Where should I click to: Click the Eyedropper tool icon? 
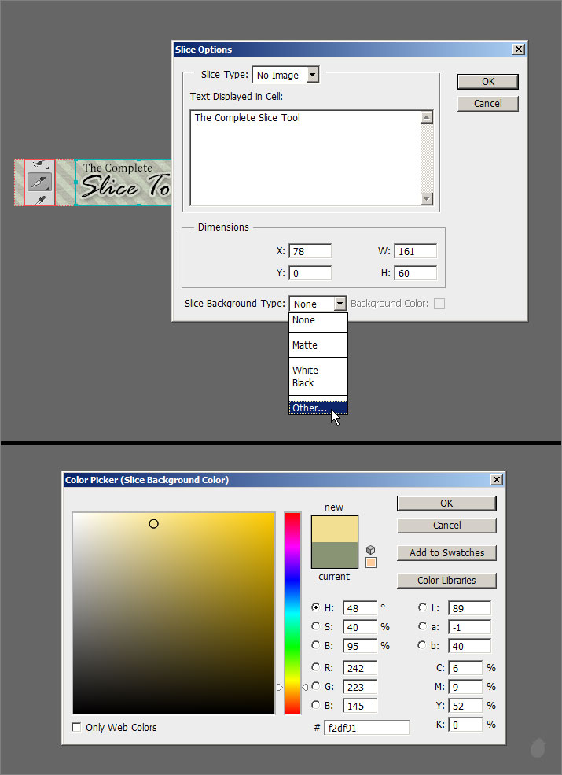tap(39, 200)
